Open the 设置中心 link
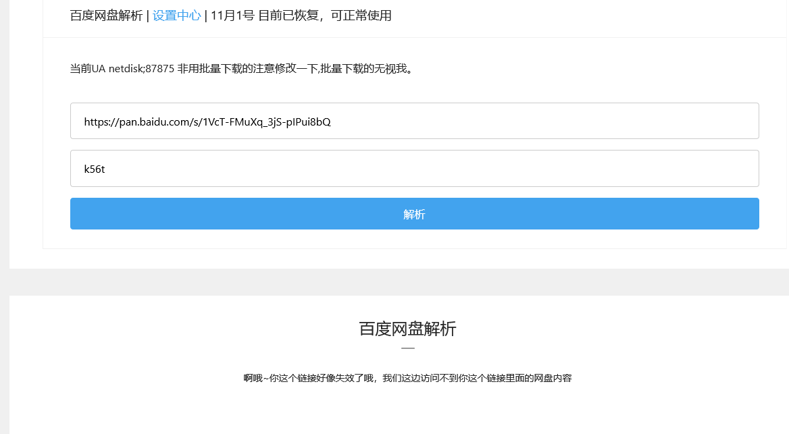The image size is (789, 434). pos(176,16)
